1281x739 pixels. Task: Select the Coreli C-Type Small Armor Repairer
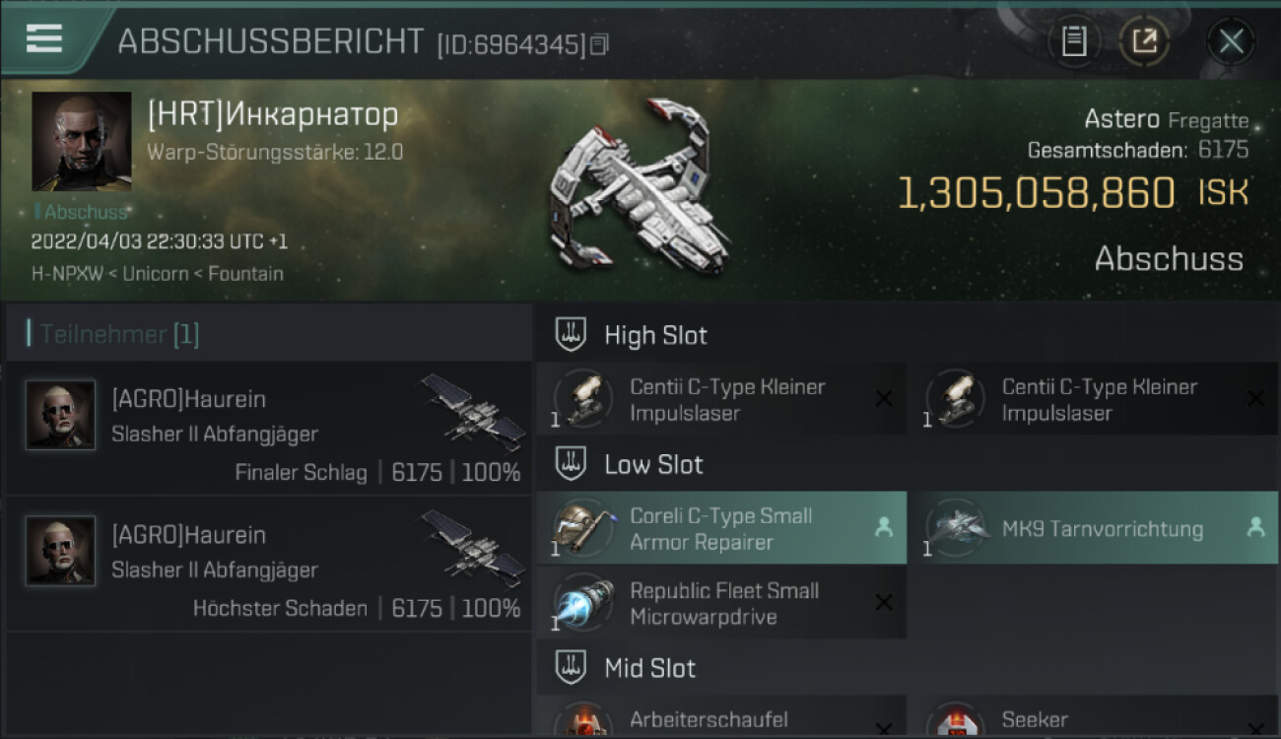tap(721, 528)
